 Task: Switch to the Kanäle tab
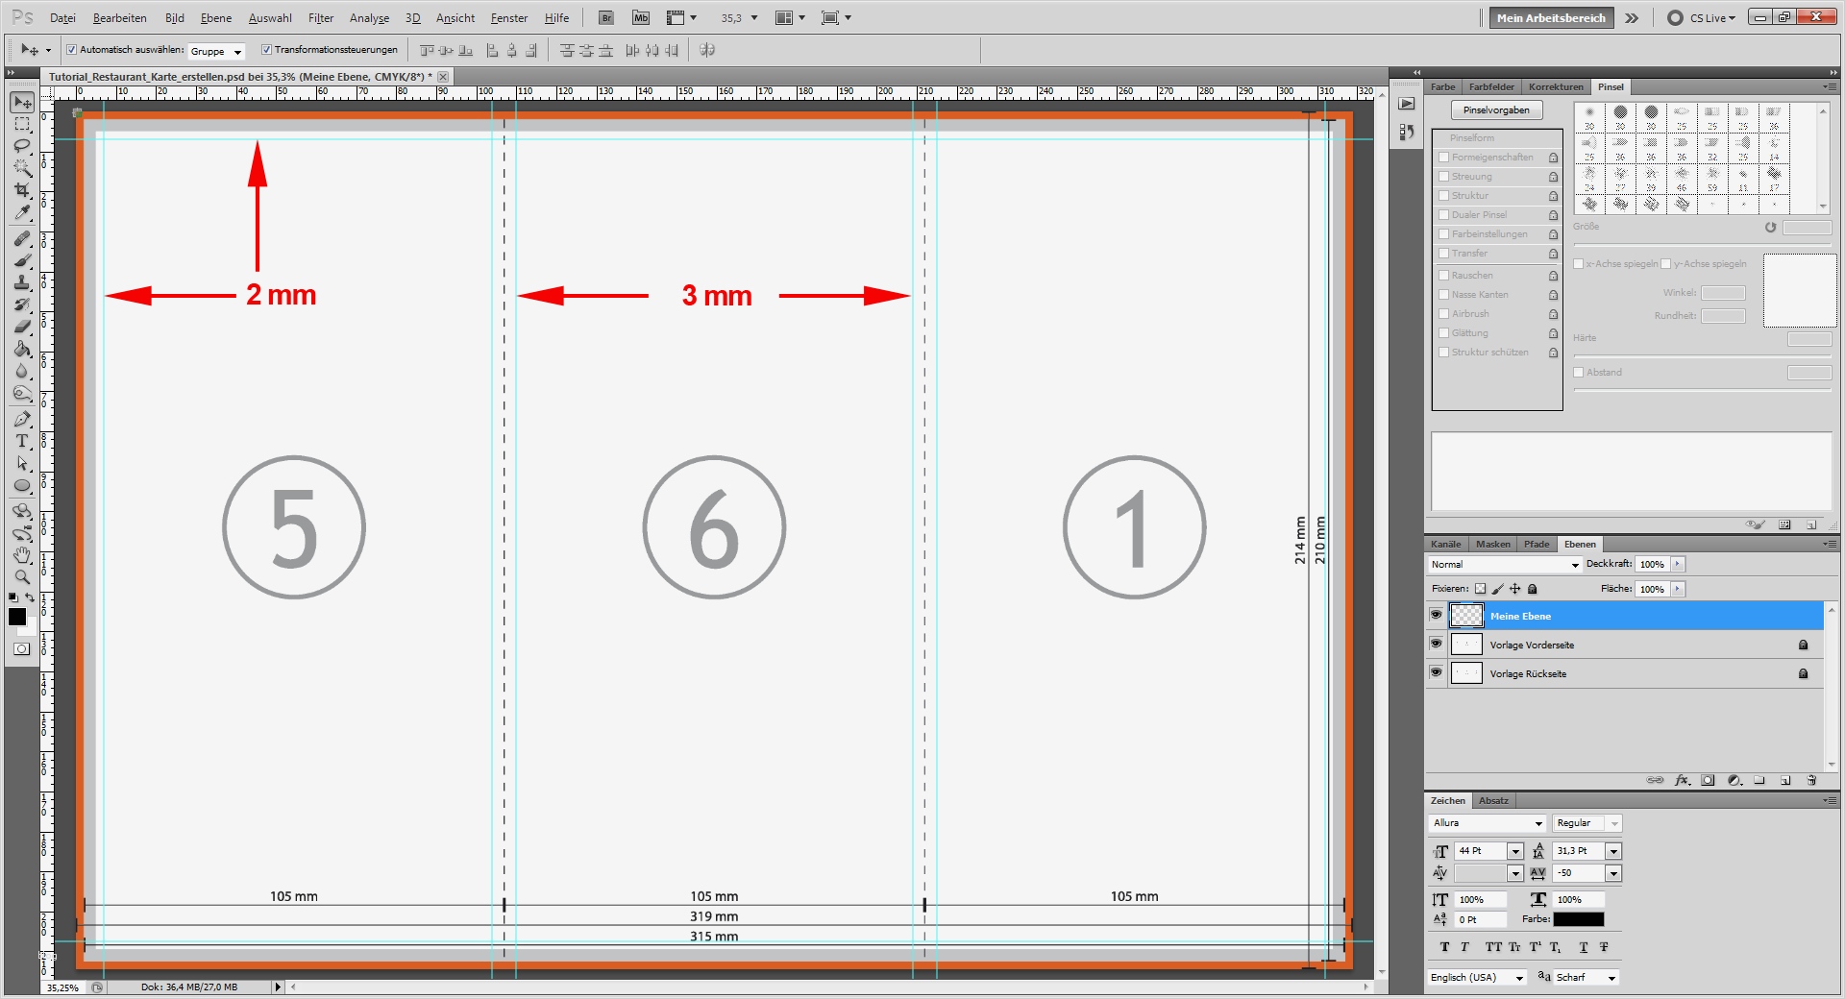coord(1445,544)
